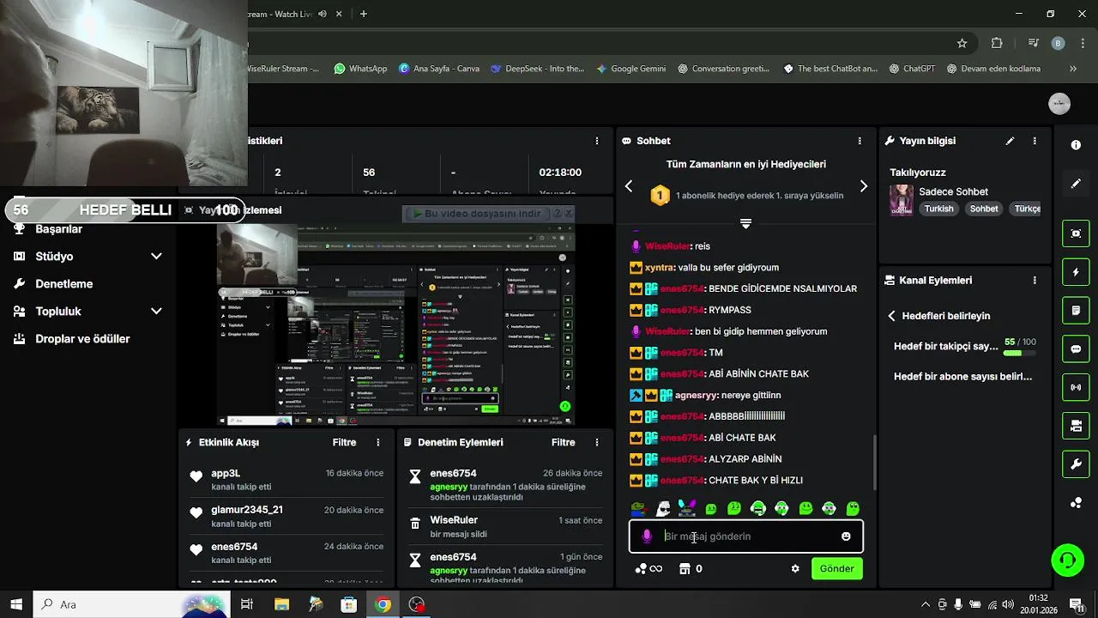Image resolution: width=1098 pixels, height=618 pixels.
Task: Click the Turkish tag chip
Action: pyautogui.click(x=938, y=209)
